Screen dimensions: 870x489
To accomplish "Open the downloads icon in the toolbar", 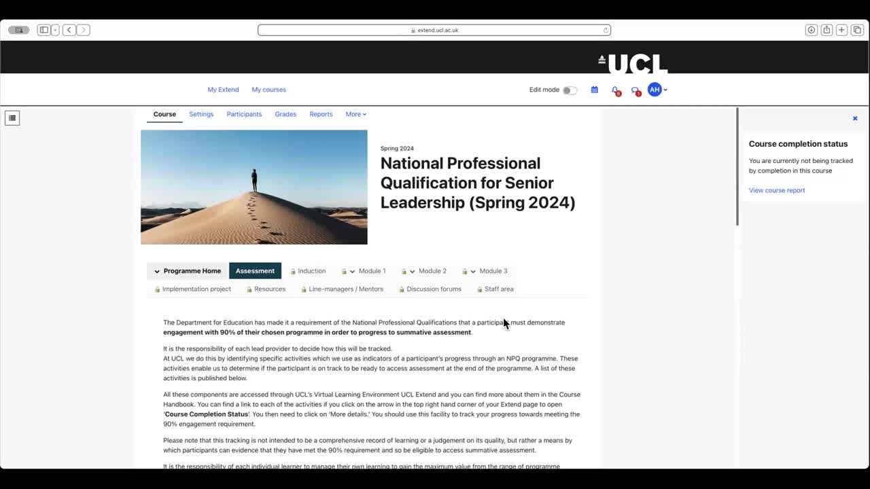I will click(x=811, y=30).
